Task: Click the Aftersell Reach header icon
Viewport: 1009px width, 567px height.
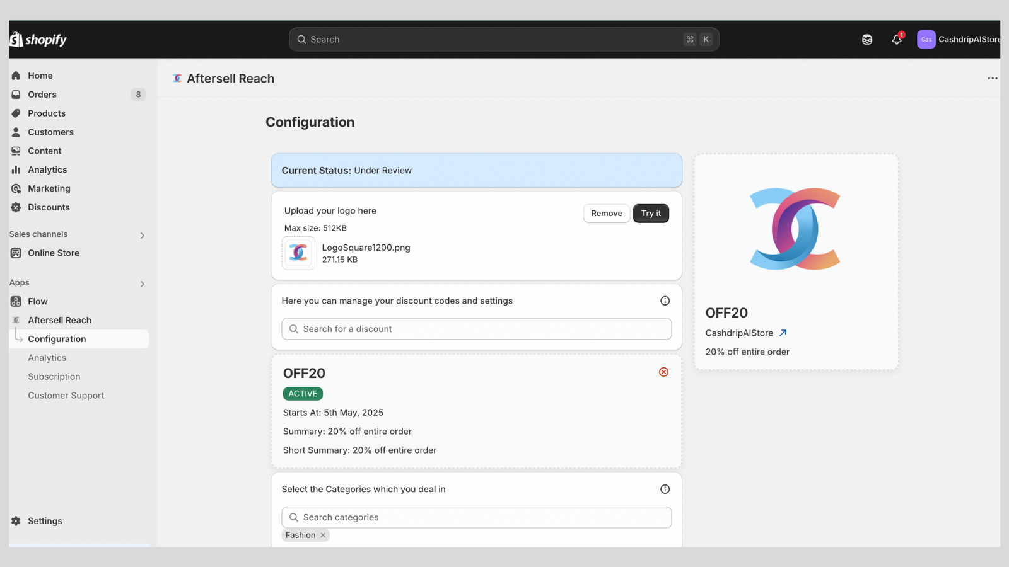Action: (x=177, y=78)
